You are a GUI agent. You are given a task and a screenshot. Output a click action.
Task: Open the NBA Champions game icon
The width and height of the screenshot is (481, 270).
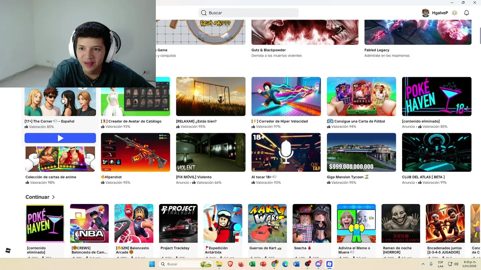point(89,223)
